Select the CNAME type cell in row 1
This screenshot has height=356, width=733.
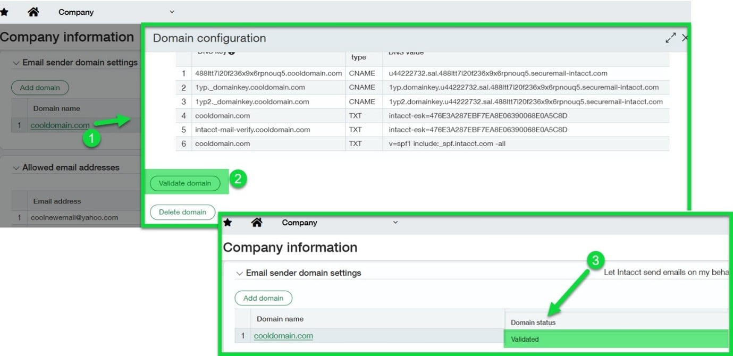(364, 73)
